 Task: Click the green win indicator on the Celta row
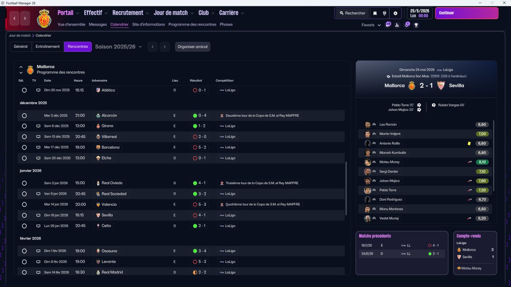coord(195,226)
